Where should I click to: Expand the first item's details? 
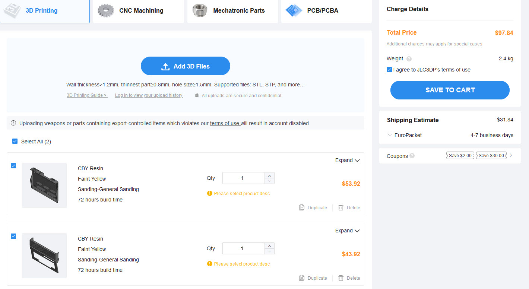347,160
